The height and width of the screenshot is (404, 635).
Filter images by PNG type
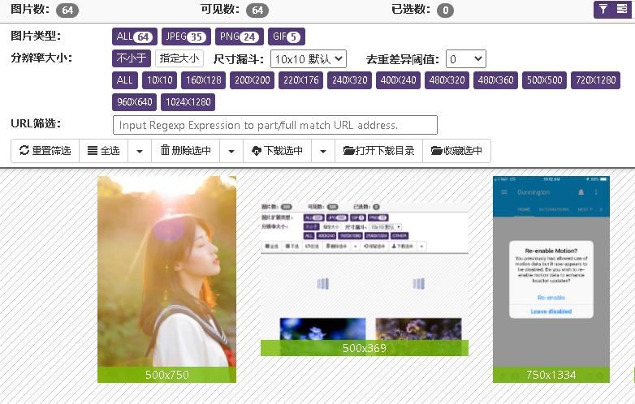tap(240, 37)
